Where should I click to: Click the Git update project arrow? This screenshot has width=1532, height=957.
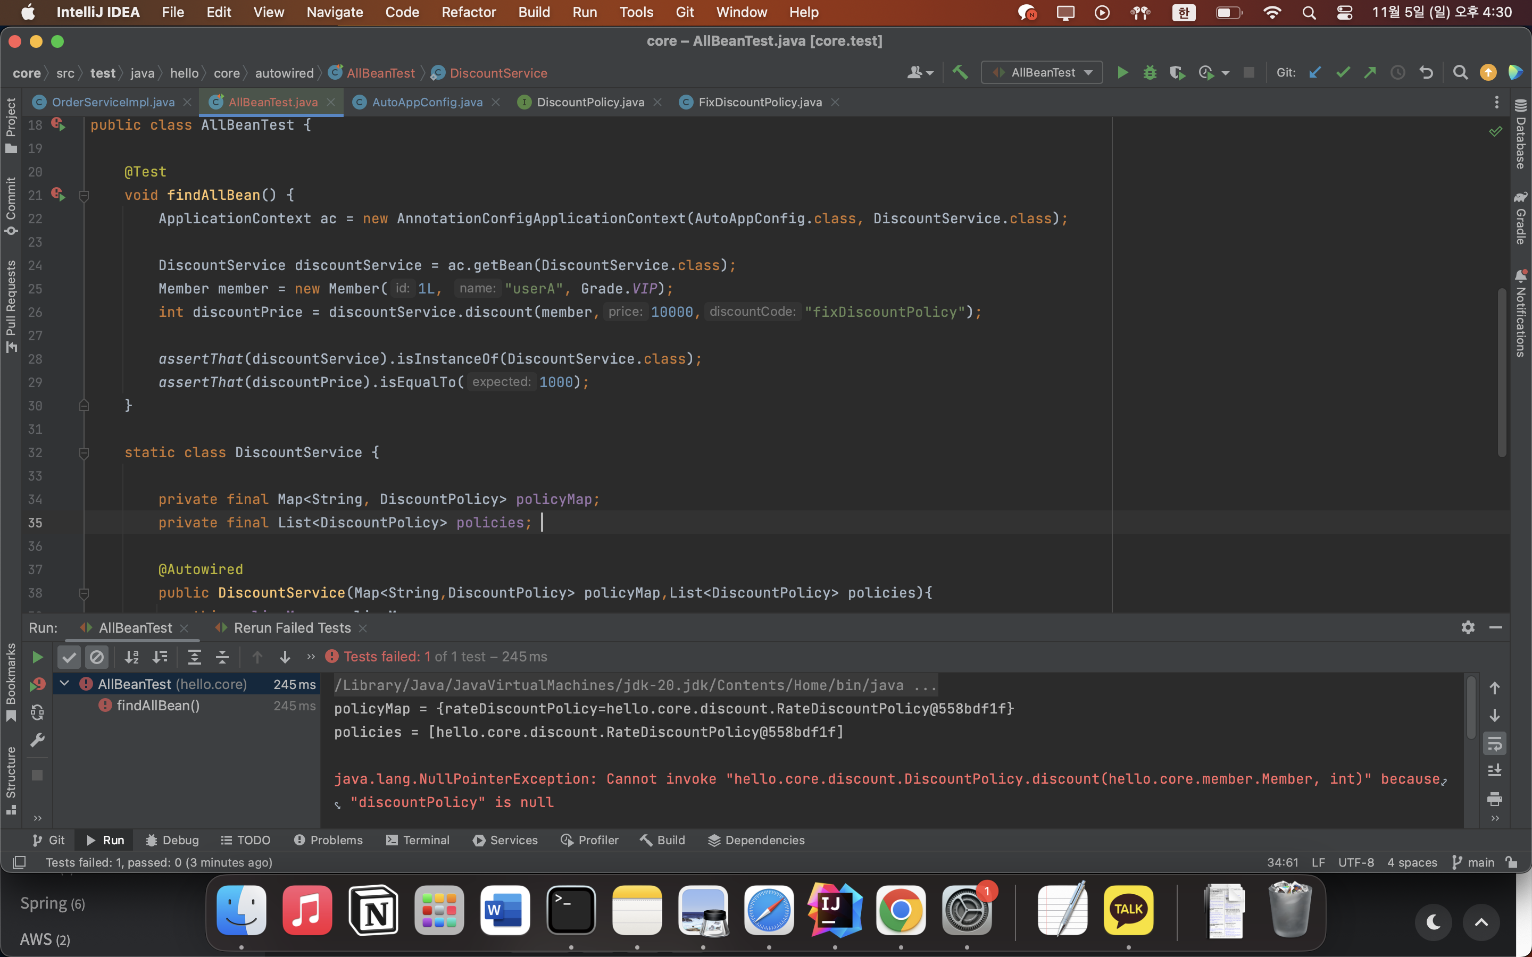click(1315, 73)
